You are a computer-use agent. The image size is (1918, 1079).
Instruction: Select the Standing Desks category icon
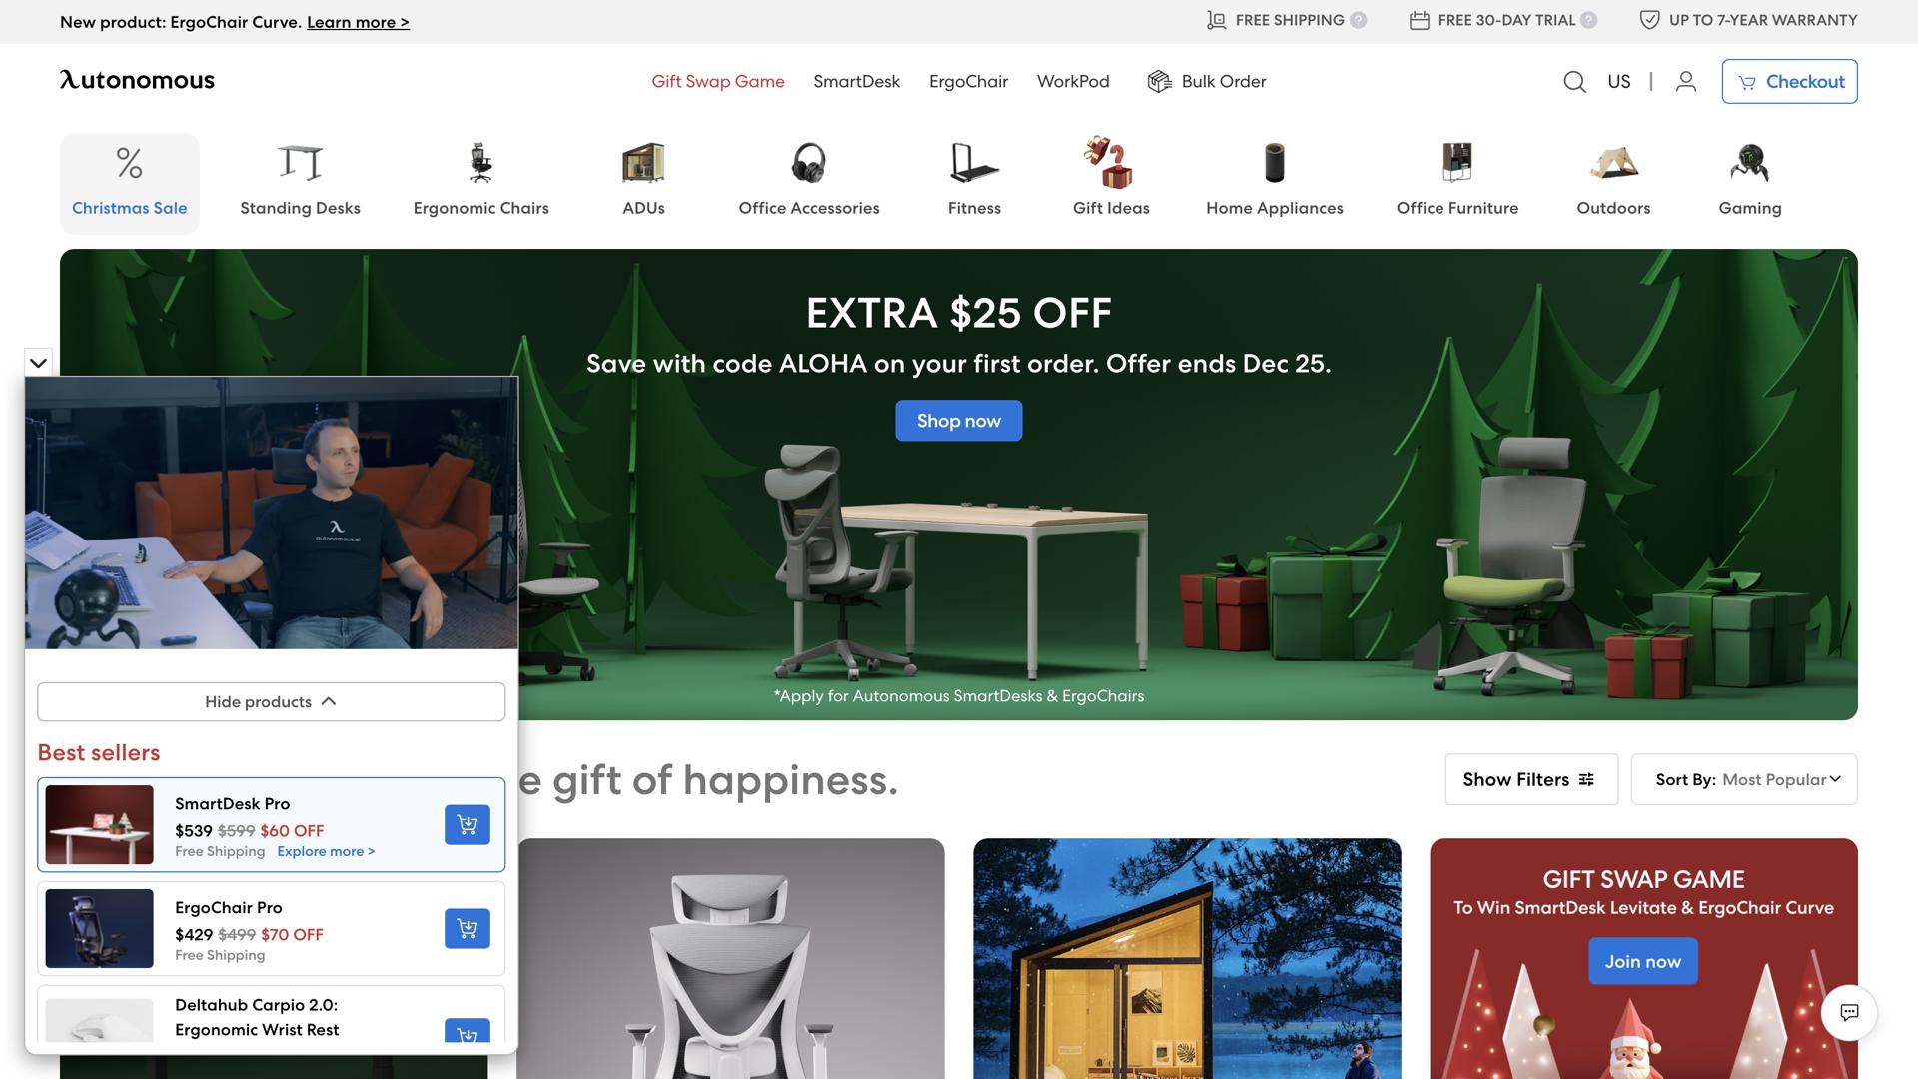[x=300, y=163]
